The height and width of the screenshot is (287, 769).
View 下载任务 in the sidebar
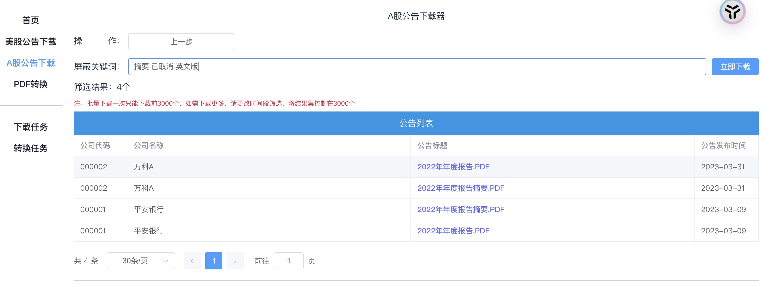pos(31,127)
